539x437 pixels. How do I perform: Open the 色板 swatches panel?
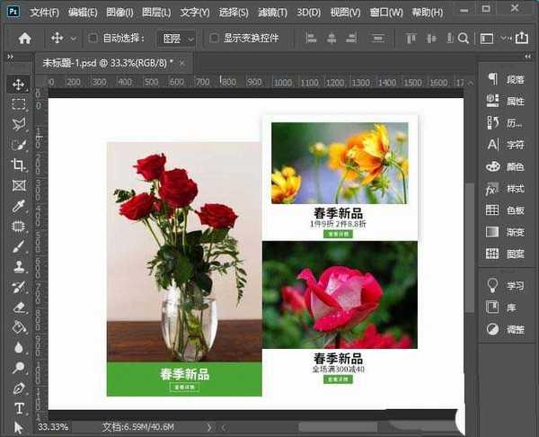point(505,210)
